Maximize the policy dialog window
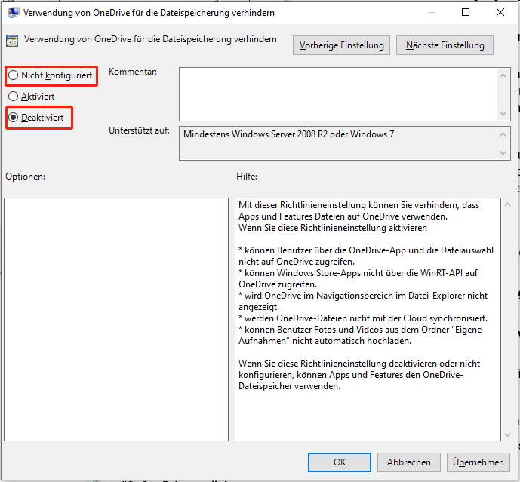Image resolution: width=520 pixels, height=482 pixels. 466,12
